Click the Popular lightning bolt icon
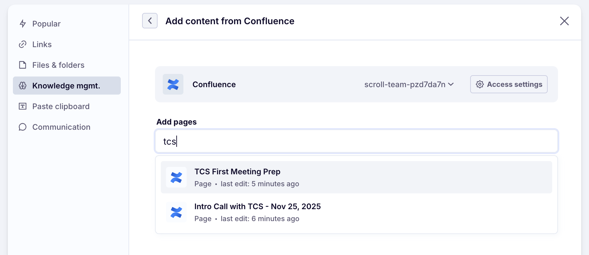This screenshot has height=255, width=589. [23, 24]
